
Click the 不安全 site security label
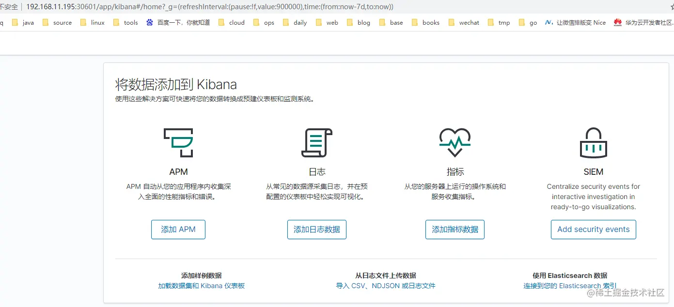pos(9,7)
